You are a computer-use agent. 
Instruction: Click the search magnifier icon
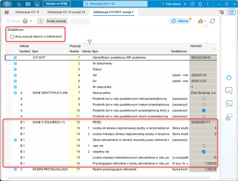86,4
